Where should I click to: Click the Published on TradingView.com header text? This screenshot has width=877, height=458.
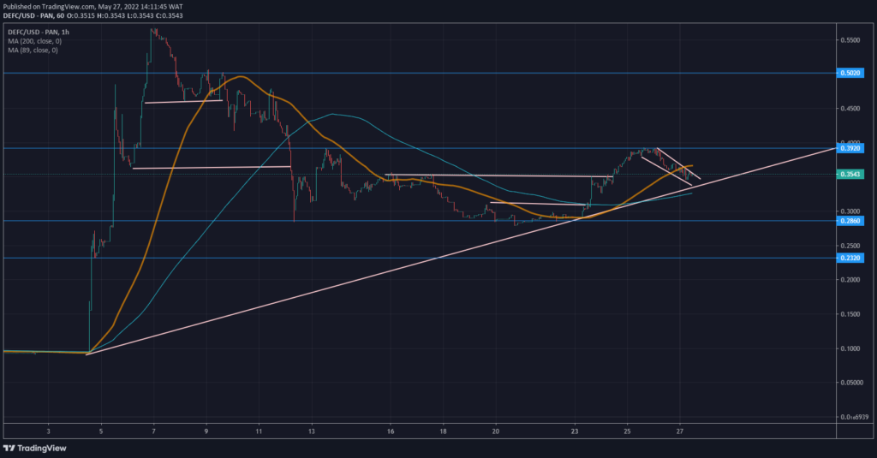click(92, 7)
